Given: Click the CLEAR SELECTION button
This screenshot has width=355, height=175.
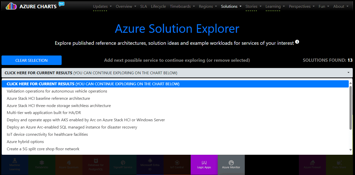Looking at the screenshot, I should (31, 60).
